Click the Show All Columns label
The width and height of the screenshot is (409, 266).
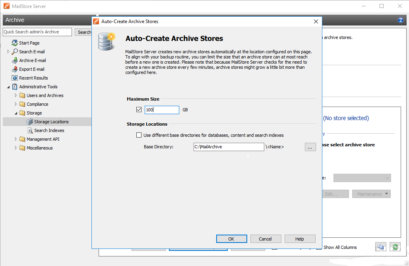pos(340,247)
